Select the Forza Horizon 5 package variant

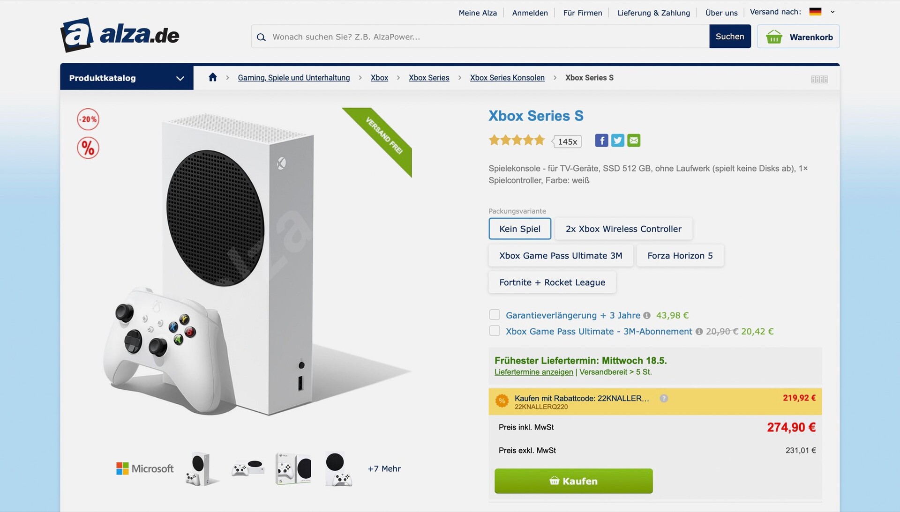680,256
